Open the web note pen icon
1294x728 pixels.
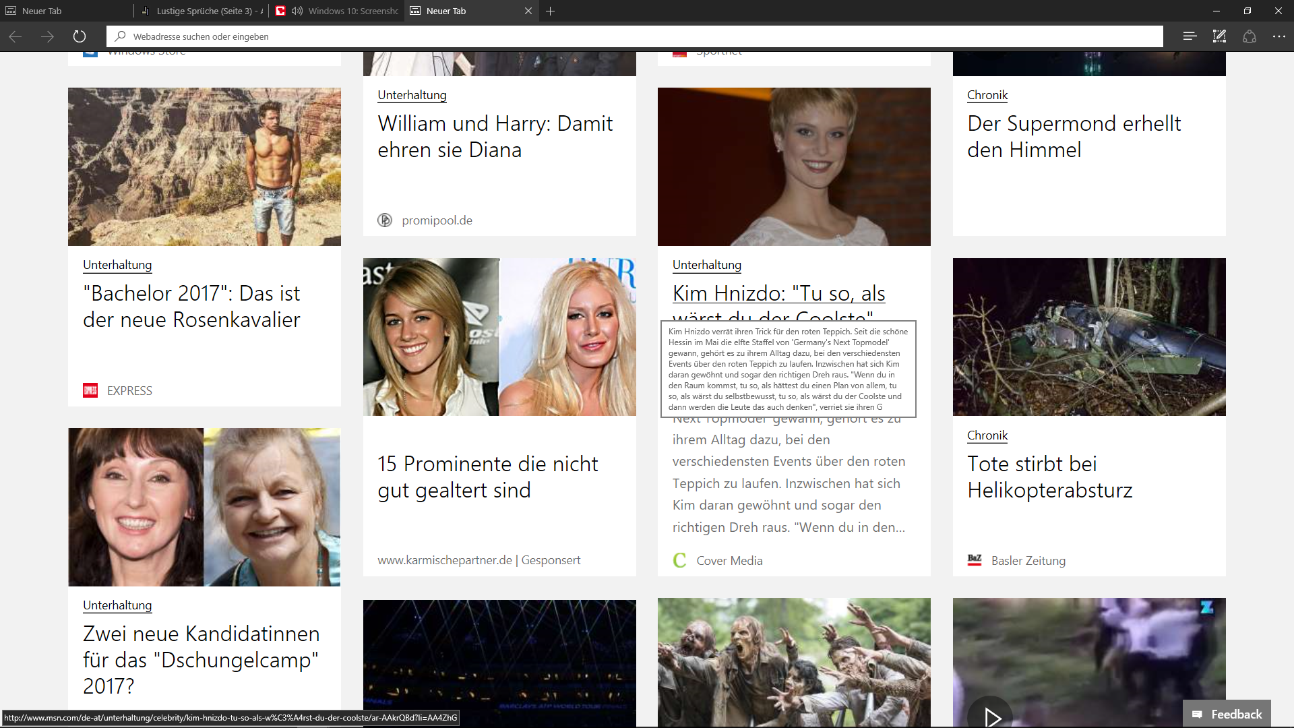pos(1219,36)
